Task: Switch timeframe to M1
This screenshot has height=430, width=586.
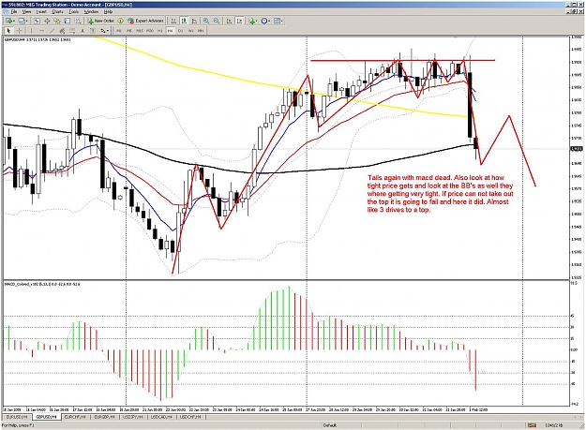Action: coord(119,31)
